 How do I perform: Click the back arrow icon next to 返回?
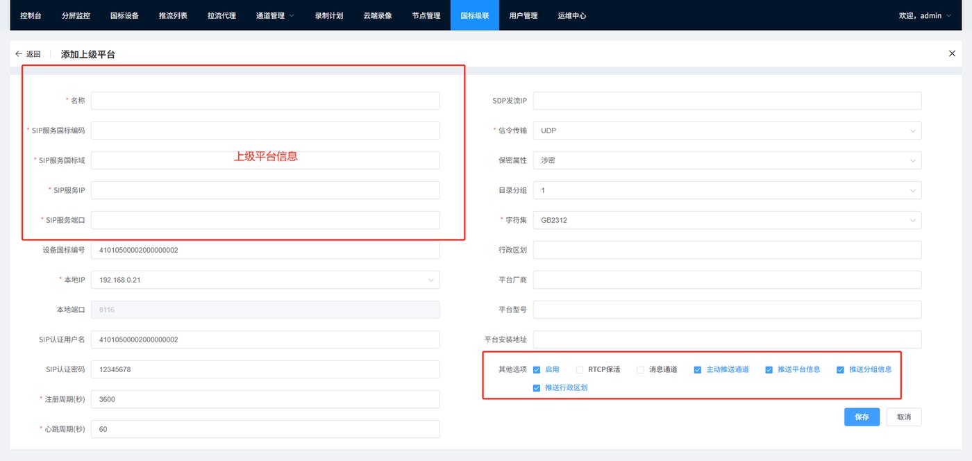pos(19,54)
